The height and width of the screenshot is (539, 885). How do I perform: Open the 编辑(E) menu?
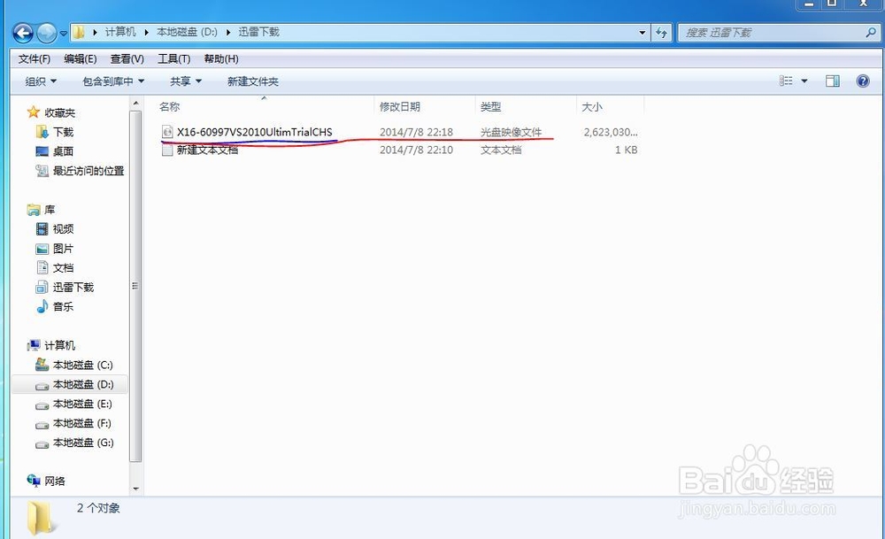(81, 58)
